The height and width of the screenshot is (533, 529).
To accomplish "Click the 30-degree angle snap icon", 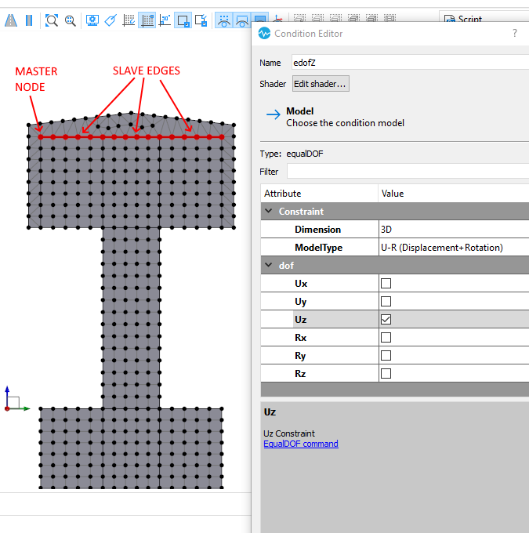I will click(x=165, y=20).
